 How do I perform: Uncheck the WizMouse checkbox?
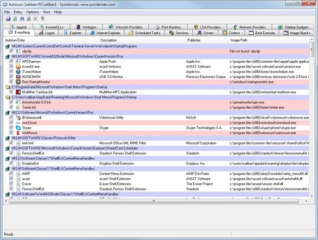[x=11, y=132]
